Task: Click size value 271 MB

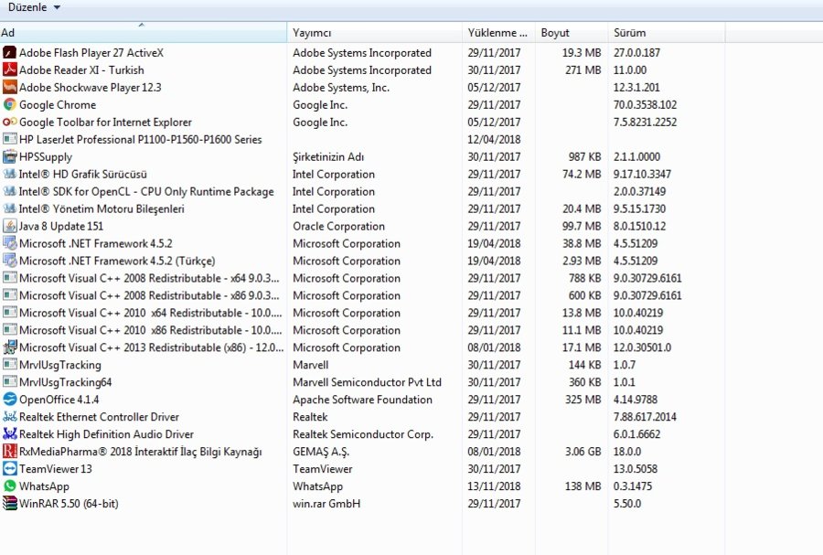Action: coord(583,69)
